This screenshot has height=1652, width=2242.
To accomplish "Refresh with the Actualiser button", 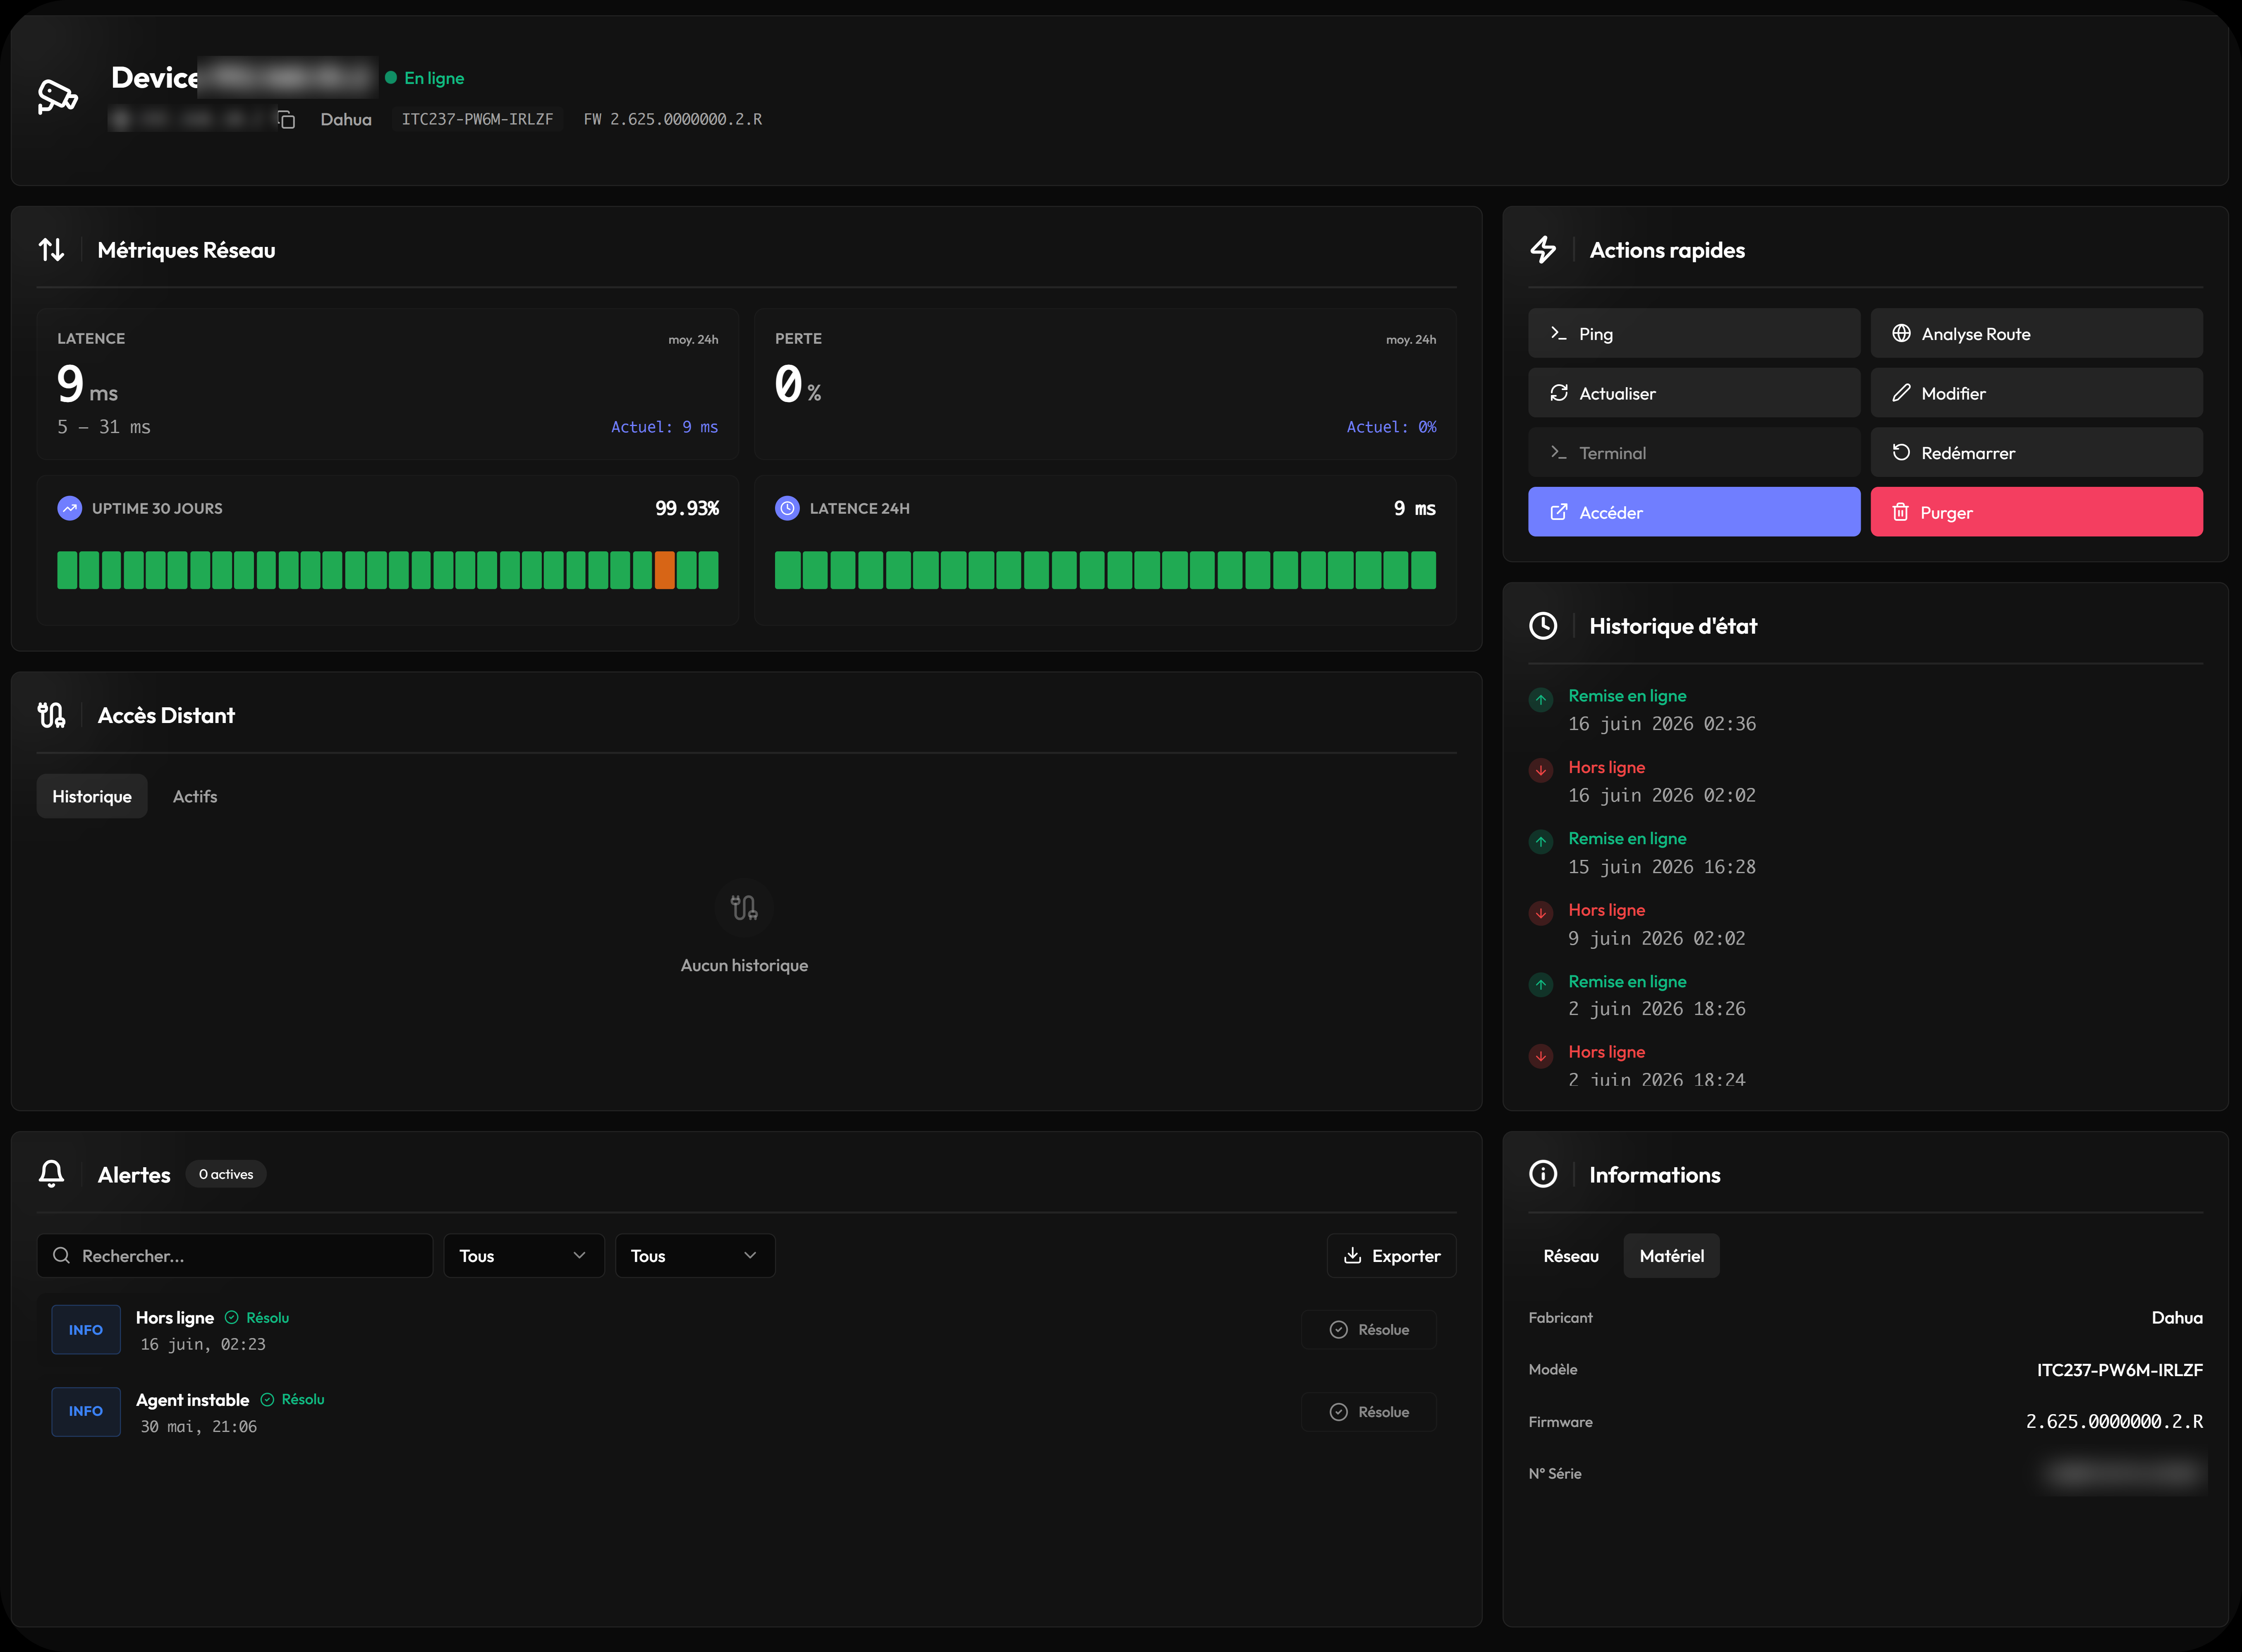I will click(x=1694, y=393).
